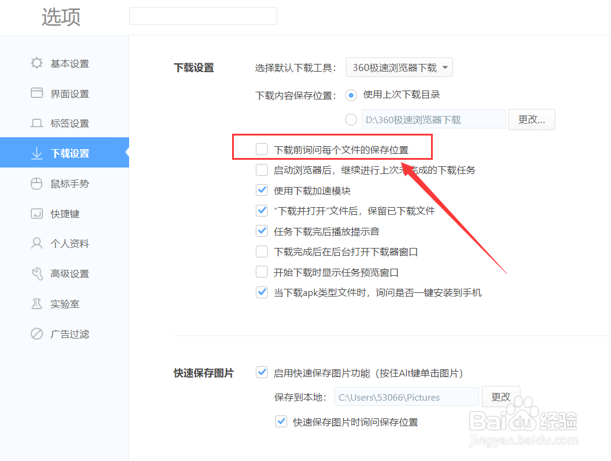Select the custom download path radio button
This screenshot has width=611, height=461.
pyautogui.click(x=350, y=120)
